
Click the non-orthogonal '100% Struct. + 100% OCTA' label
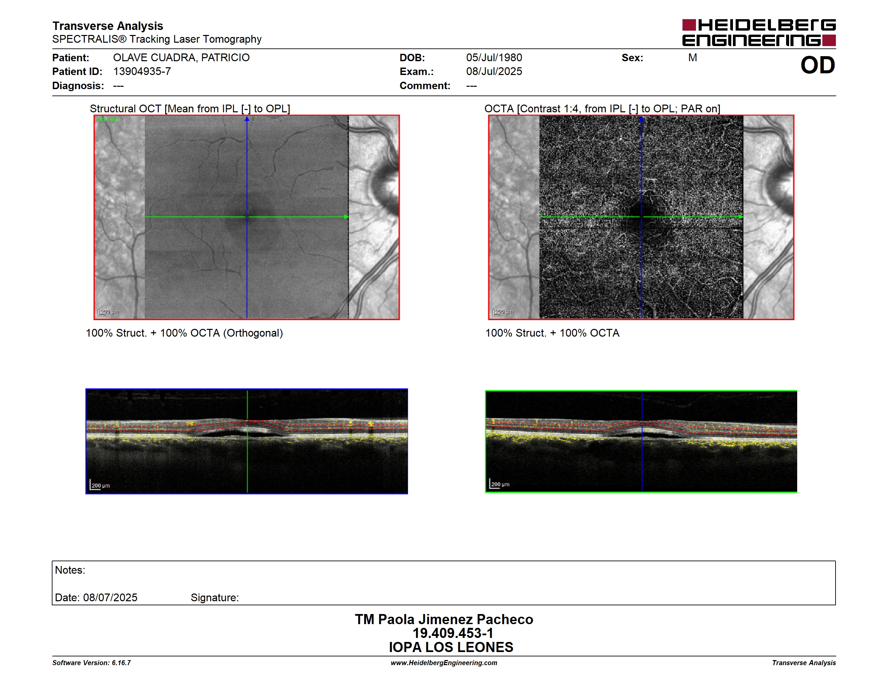pos(552,333)
